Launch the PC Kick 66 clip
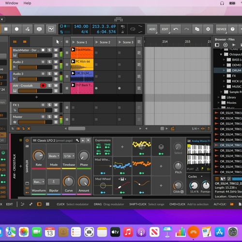 tap(73, 61)
